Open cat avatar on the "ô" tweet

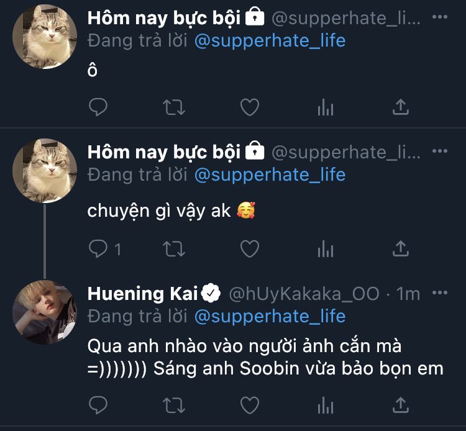coord(45,36)
